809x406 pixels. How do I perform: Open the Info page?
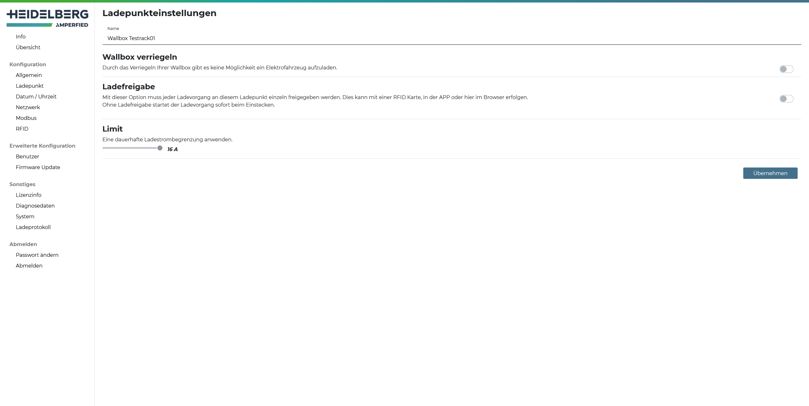[x=21, y=37]
